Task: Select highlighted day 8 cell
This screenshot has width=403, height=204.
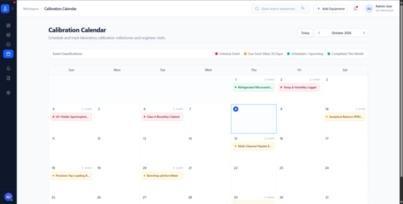Action: [253, 119]
